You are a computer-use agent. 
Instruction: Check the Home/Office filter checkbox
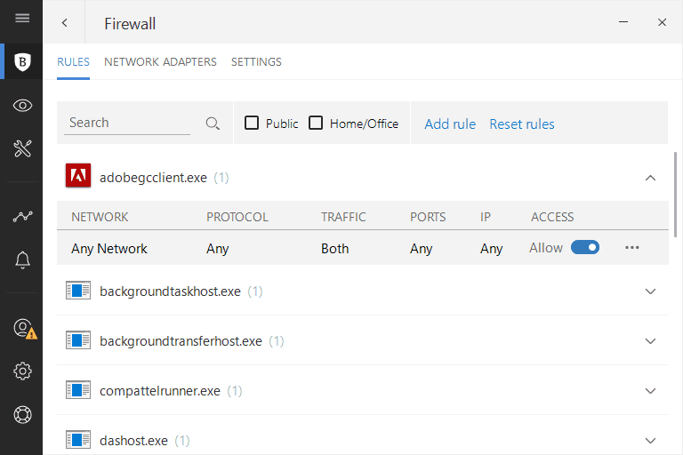(x=316, y=123)
